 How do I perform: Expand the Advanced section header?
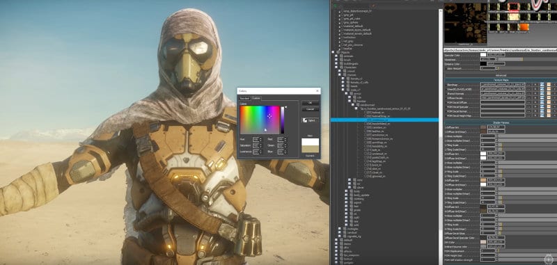coord(501,75)
